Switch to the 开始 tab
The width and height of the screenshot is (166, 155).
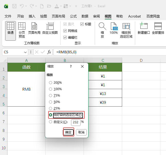point(21,16)
